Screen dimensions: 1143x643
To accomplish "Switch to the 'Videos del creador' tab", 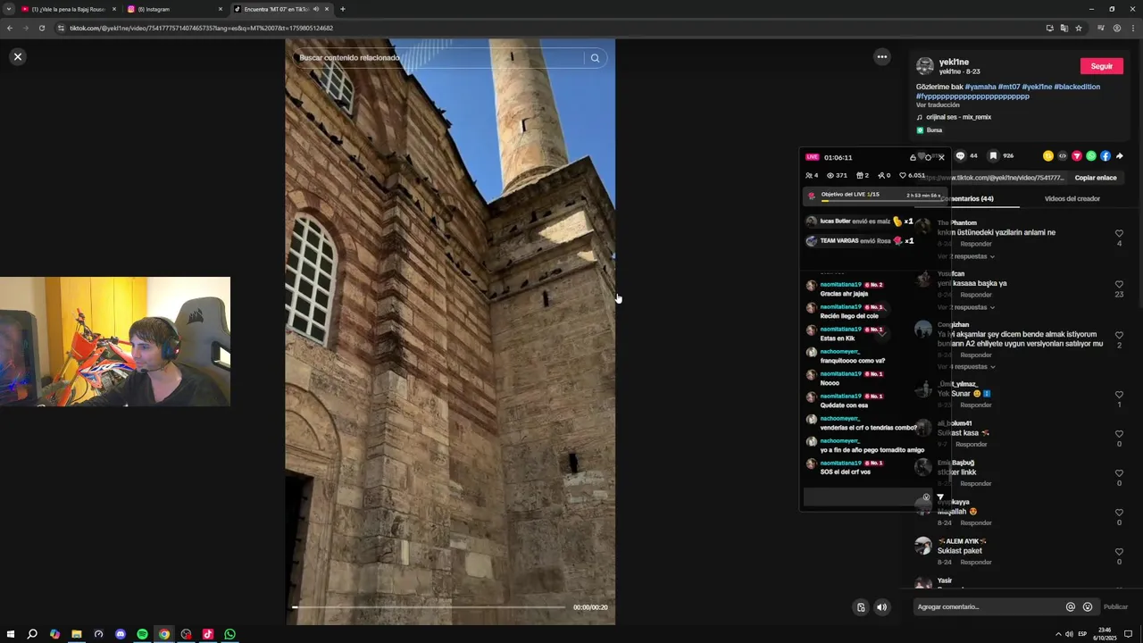I will tap(1072, 198).
